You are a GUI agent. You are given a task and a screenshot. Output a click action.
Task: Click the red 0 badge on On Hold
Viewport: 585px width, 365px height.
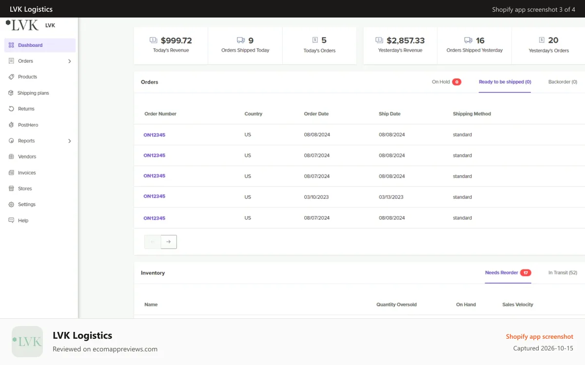coord(457,82)
